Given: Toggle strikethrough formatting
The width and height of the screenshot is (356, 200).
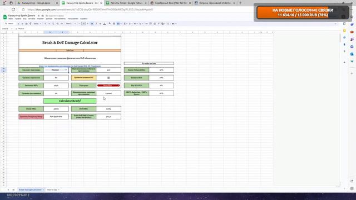Looking at the screenshot, I should click(x=100, y=23).
